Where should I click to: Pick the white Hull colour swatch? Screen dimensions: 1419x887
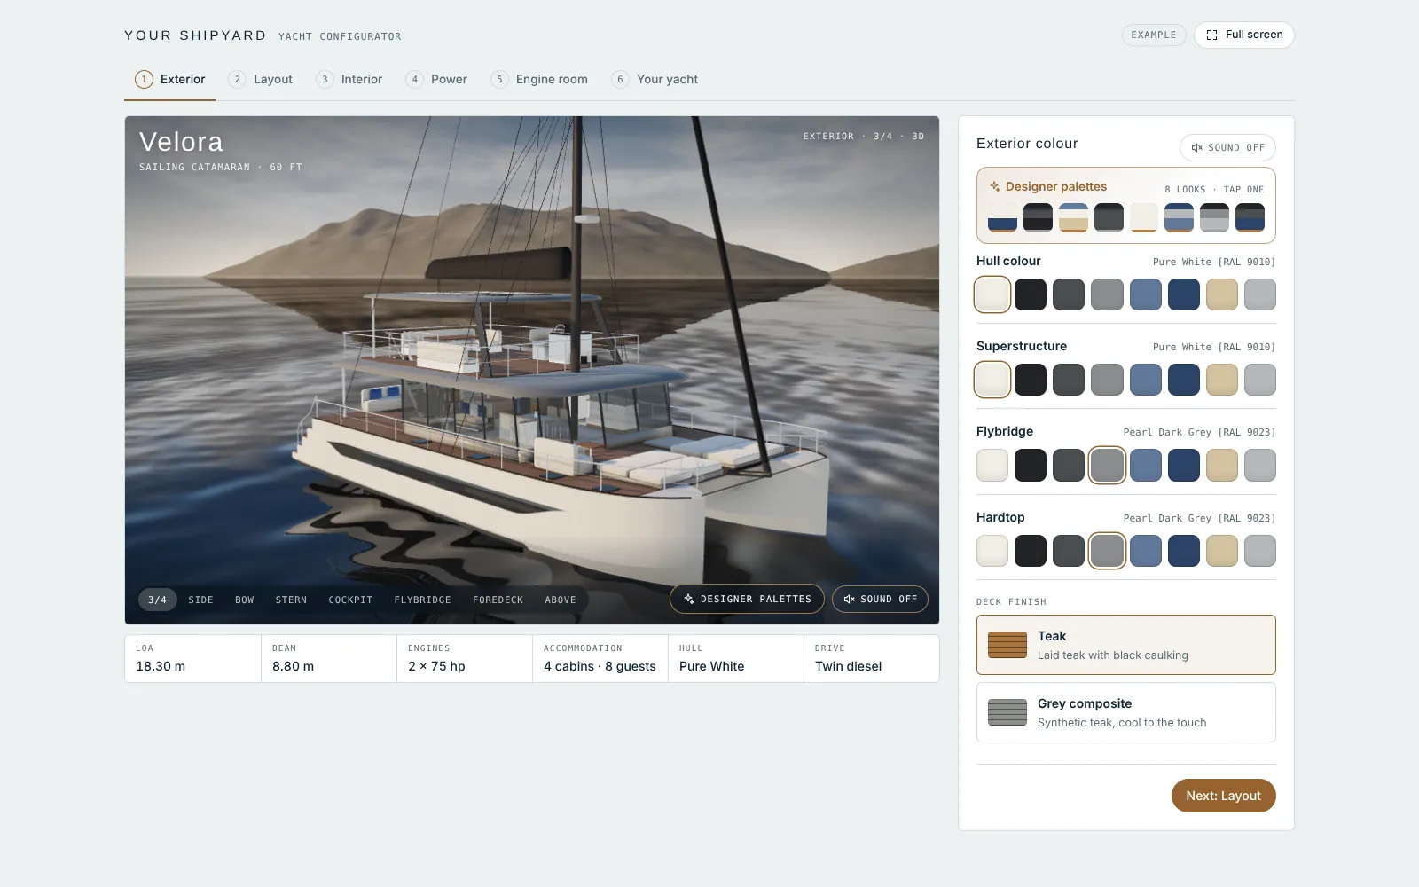(x=992, y=294)
